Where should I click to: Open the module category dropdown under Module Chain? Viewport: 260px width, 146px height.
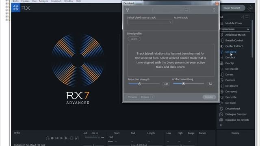pos(235,29)
